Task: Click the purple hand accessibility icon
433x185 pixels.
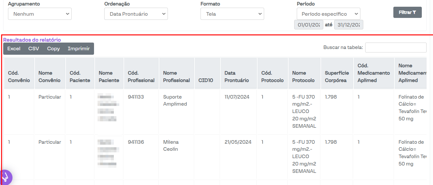Action: pyautogui.click(x=5, y=177)
